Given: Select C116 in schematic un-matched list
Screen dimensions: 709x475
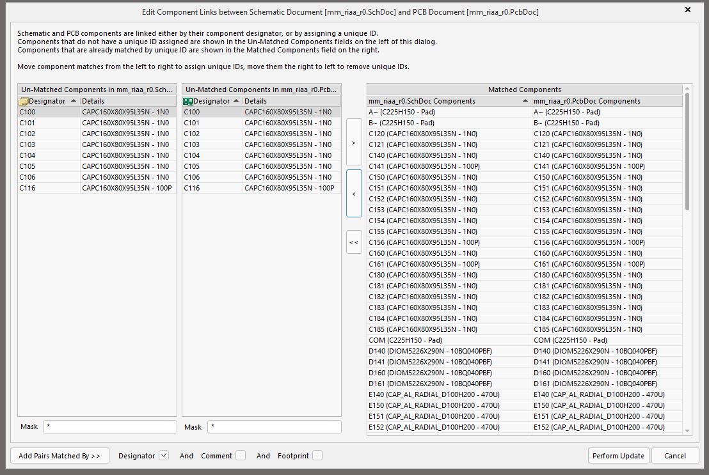Looking at the screenshot, I should click(97, 188).
